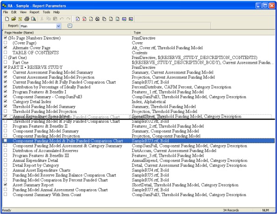Click the Print Preview magnifier icon
The height and width of the screenshot is (218, 277).
[34, 19]
